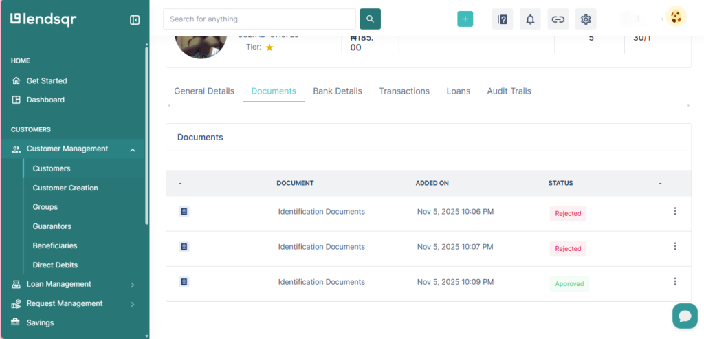This screenshot has width=704, height=339.
Task: Click the green search magnifier button
Action: (x=370, y=19)
